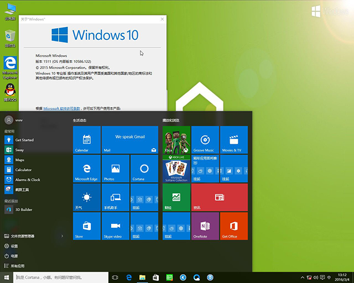354x283 pixels.
Task: Open the Photos tile
Action: point(116,169)
